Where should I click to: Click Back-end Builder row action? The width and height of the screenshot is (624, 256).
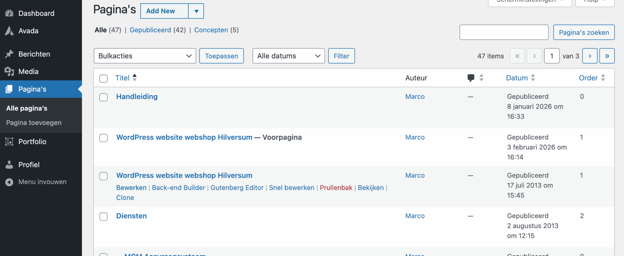(x=178, y=188)
